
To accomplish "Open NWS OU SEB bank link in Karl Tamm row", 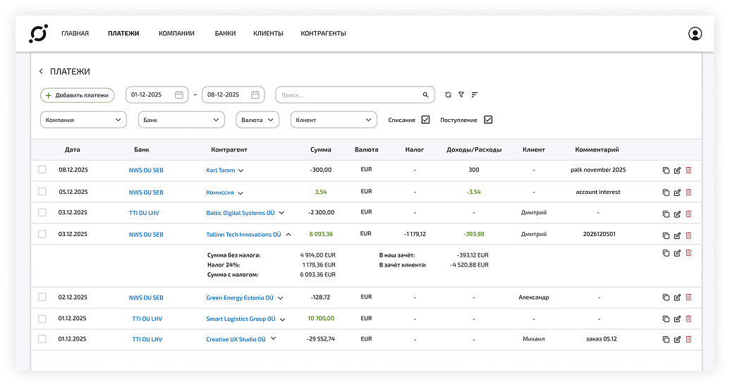I will (146, 171).
